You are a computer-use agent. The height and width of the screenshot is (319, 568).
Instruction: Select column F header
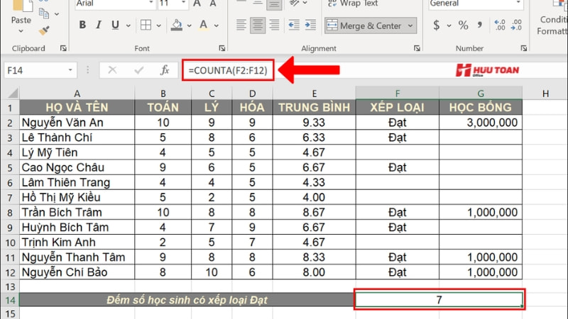pos(397,94)
